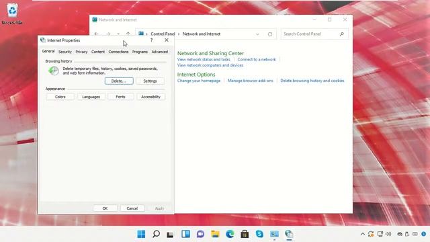Open the notification badge in tray
The image size is (430, 242).
click(424, 234)
